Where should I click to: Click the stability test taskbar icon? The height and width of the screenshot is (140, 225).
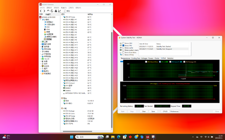(x=153, y=137)
